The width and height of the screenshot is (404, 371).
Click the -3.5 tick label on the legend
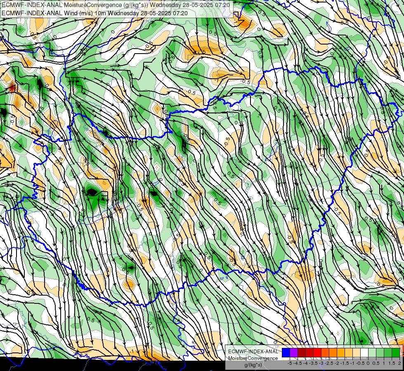click(313, 363)
